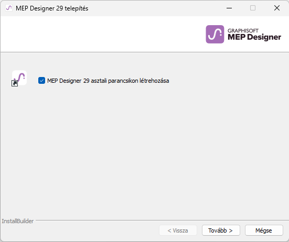Image resolution: width=289 pixels, height=242 pixels.
Task: Click the 'MEP Designer 29 telepítés' title text
Action: tap(52, 8)
